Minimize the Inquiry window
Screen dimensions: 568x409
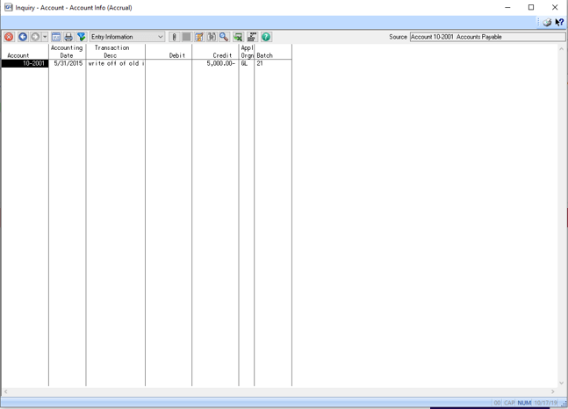coord(507,7)
